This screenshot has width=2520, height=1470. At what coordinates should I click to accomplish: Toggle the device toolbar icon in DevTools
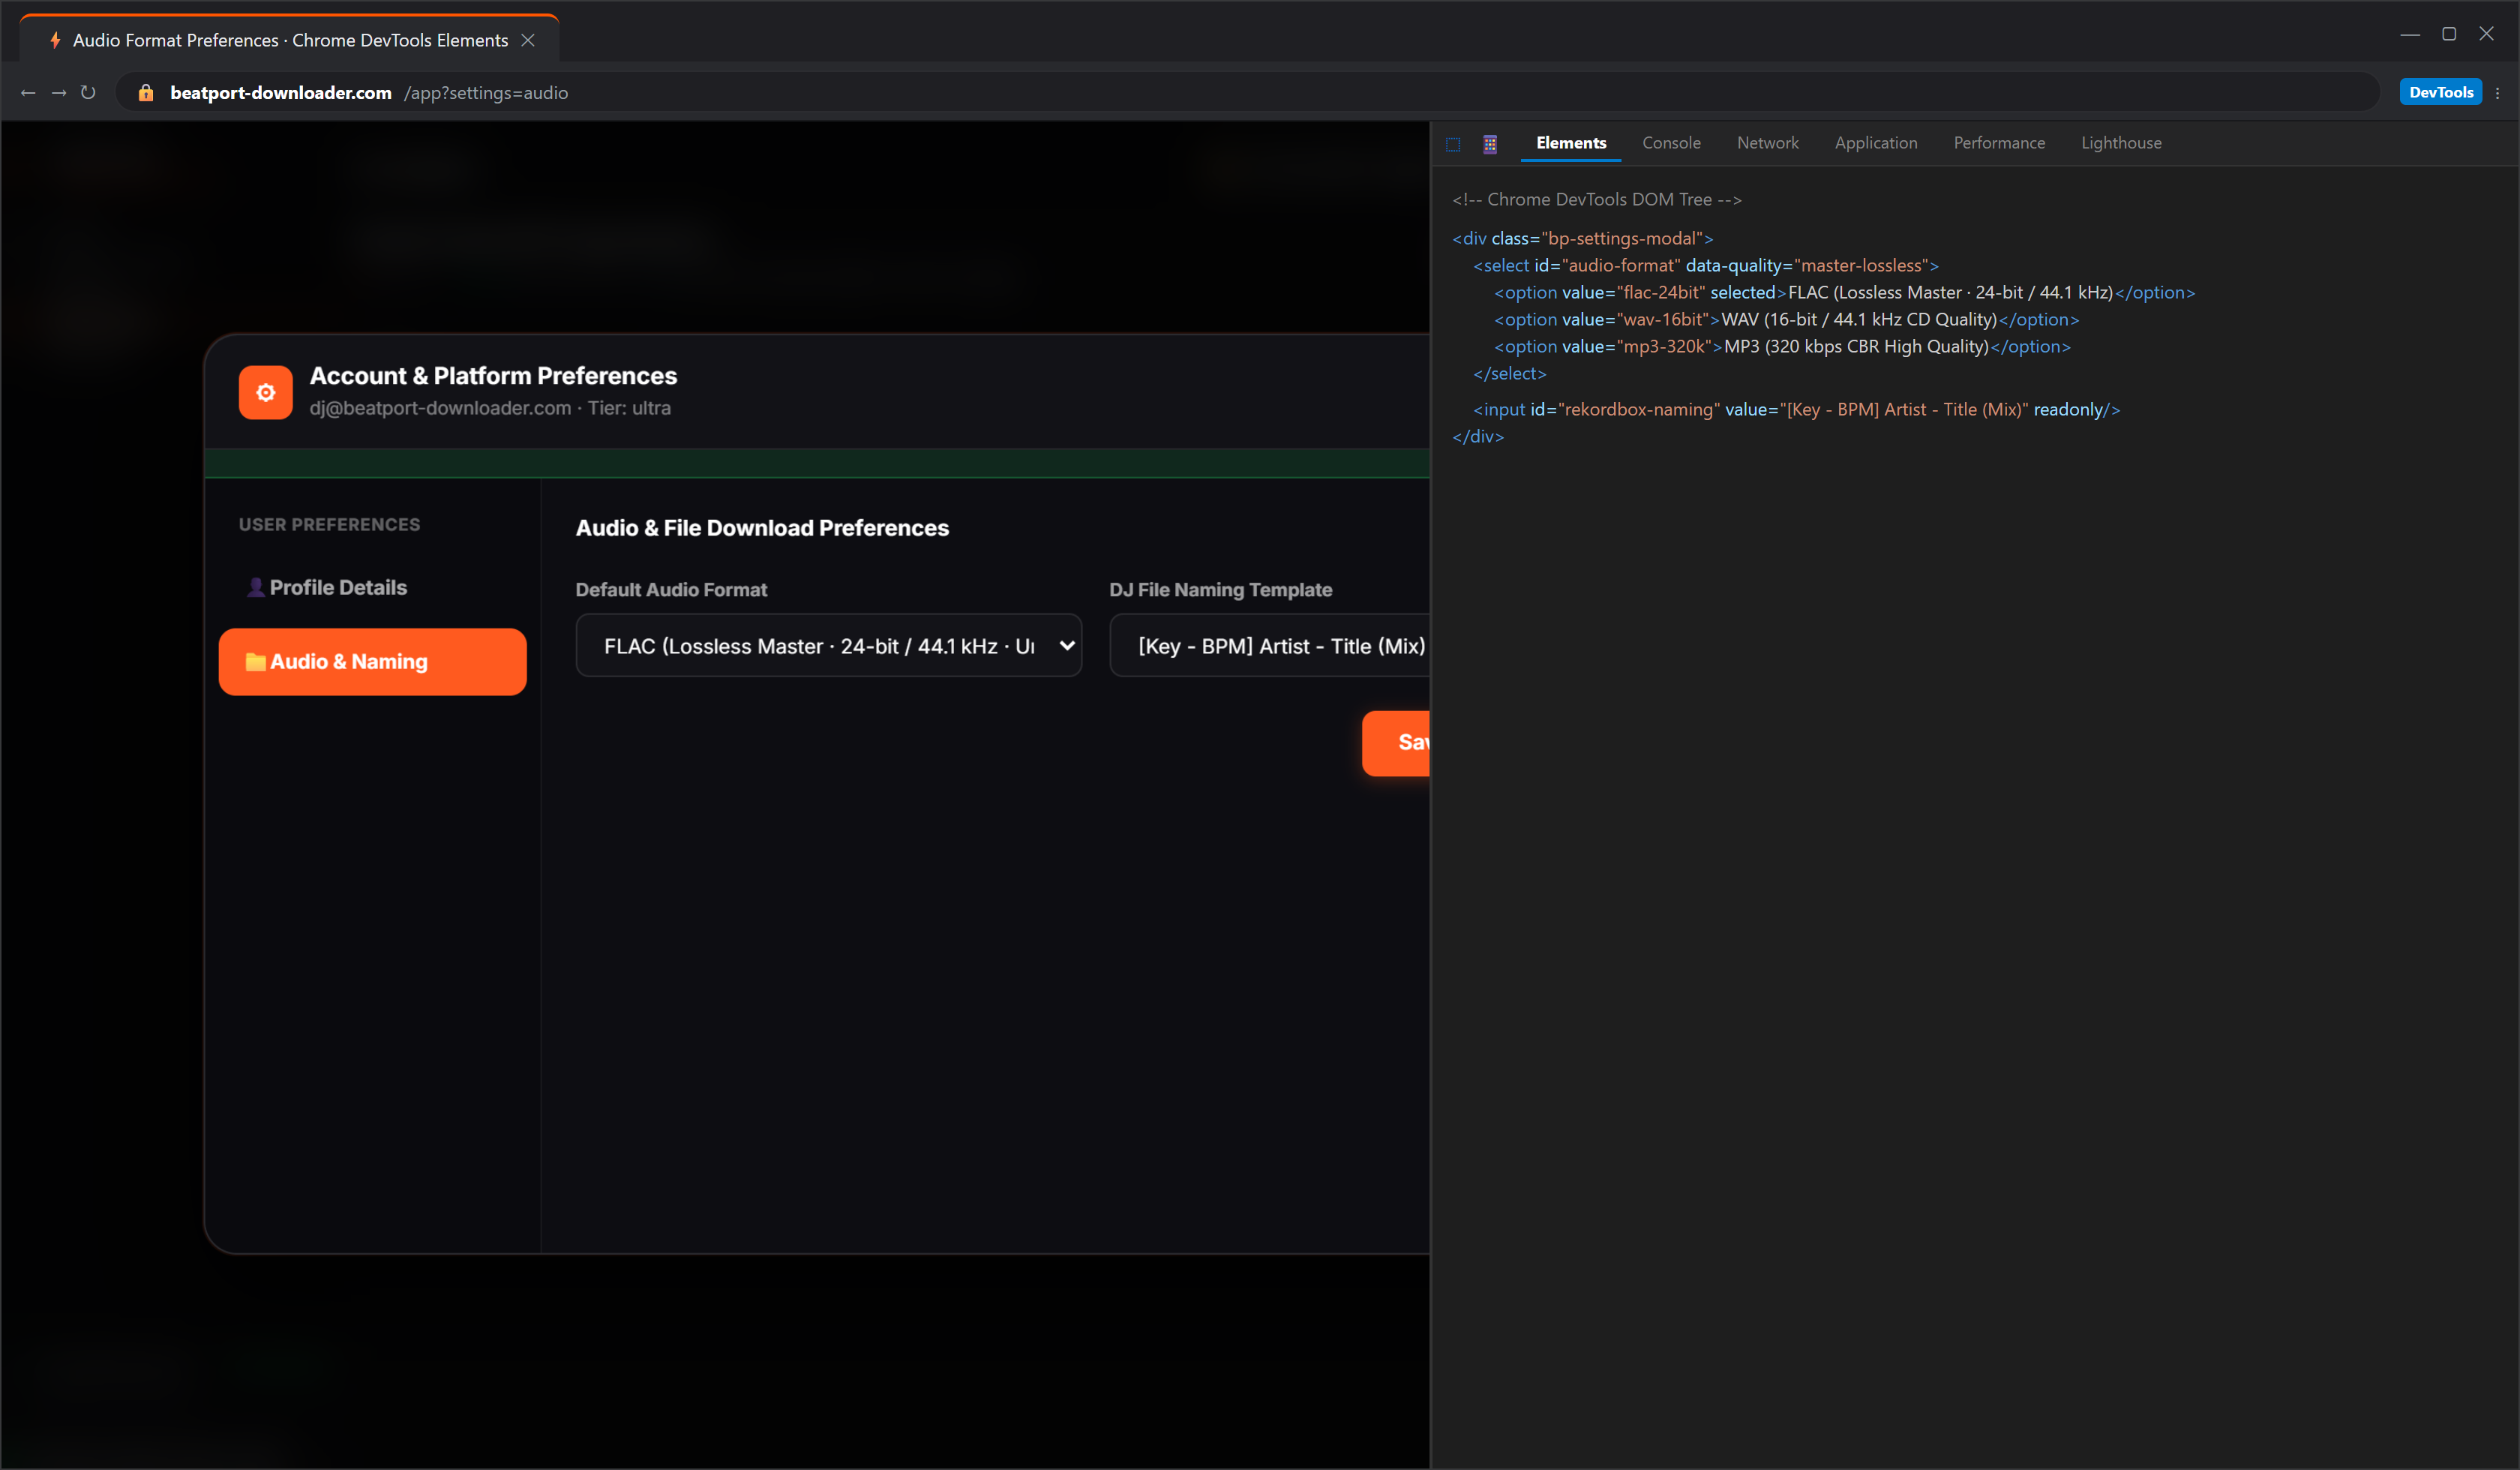[1489, 144]
